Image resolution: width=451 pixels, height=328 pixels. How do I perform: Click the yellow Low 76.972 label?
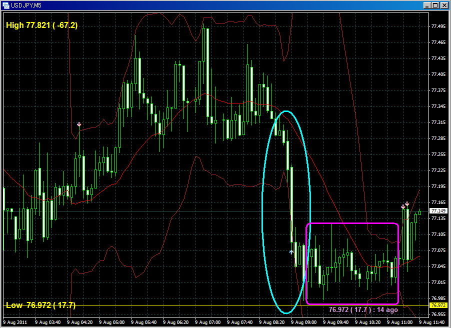40,305
